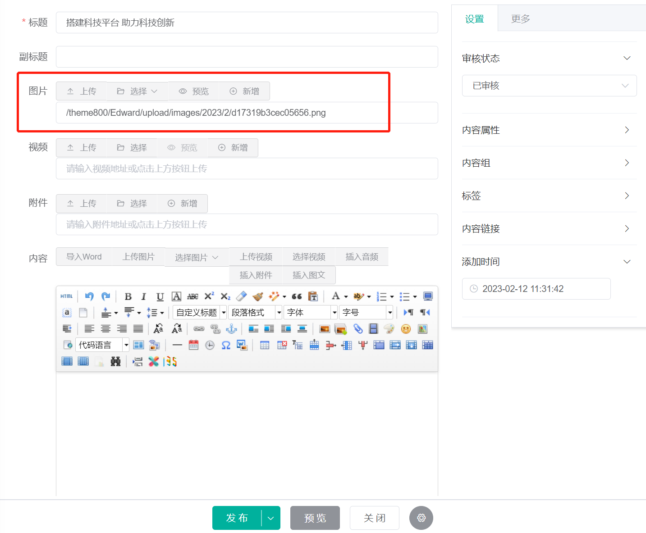Toggle italic formatting in the editor
Image resolution: width=646 pixels, height=533 pixels.
144,296
